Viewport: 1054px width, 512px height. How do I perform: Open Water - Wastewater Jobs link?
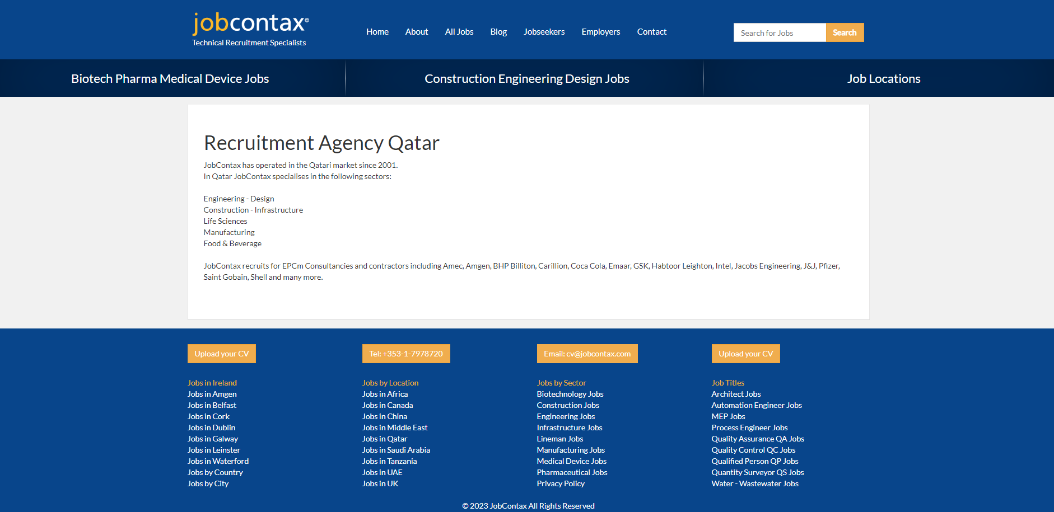click(755, 483)
